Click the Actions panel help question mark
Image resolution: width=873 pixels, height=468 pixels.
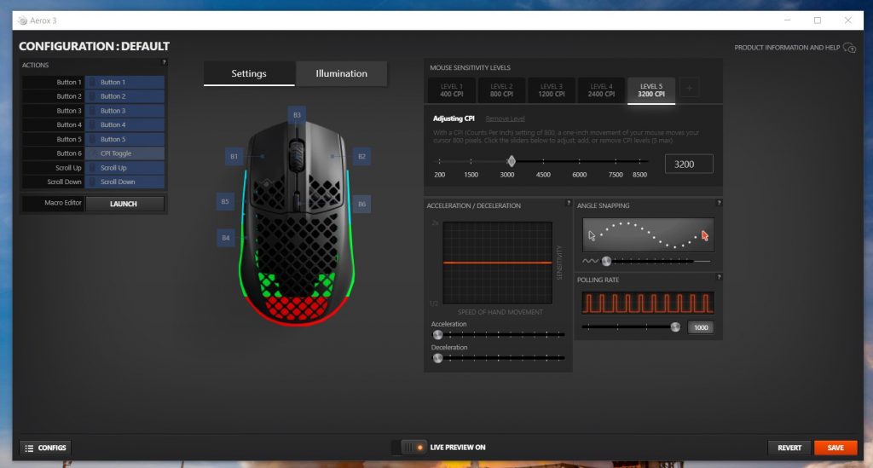164,62
